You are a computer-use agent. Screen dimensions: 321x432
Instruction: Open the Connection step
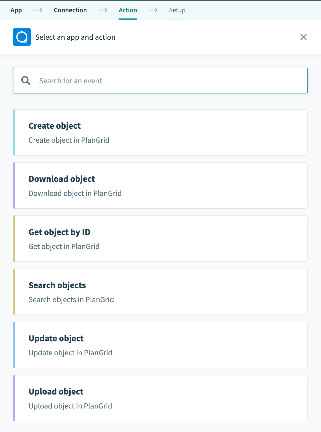pos(70,10)
